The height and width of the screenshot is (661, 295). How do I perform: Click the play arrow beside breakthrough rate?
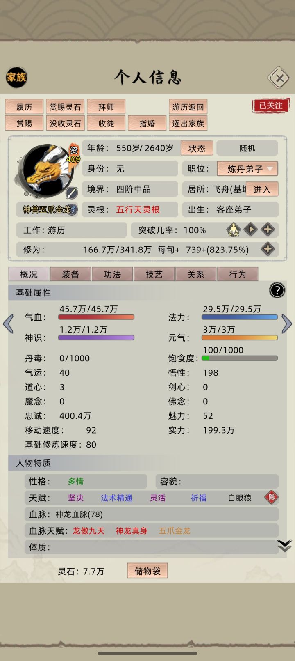pos(250,230)
